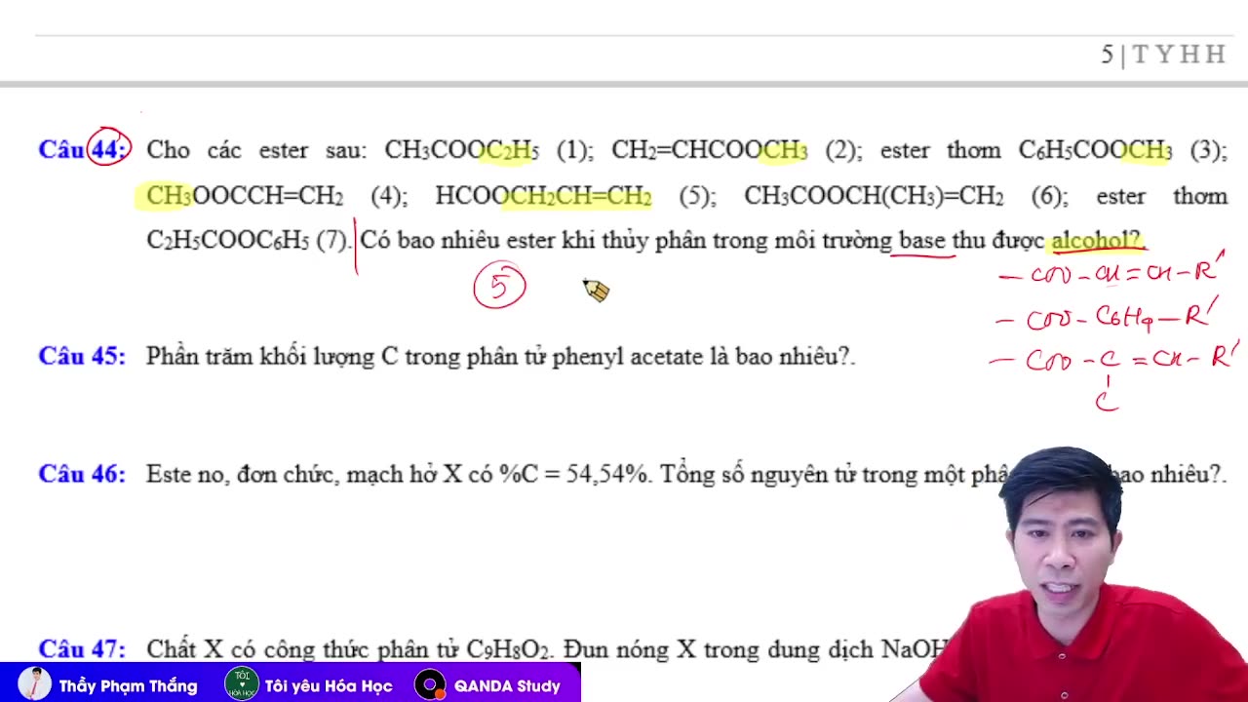Click the "Câu 44:" question label
The width and height of the screenshot is (1248, 702).
coord(84,149)
